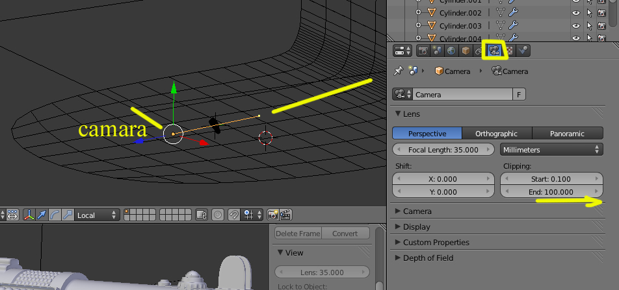Screen dimensions: 619x290
Task: Open the snap element type selector
Action: (253, 215)
